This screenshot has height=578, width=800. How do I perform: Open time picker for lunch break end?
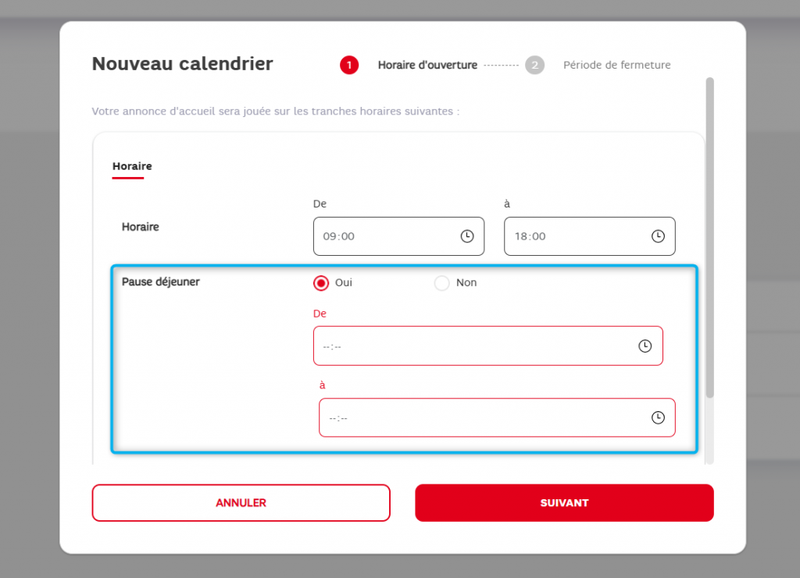658,418
